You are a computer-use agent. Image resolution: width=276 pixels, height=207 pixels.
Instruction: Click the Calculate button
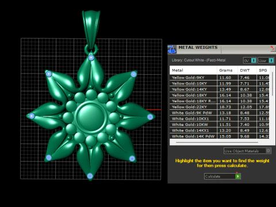tap(223, 177)
